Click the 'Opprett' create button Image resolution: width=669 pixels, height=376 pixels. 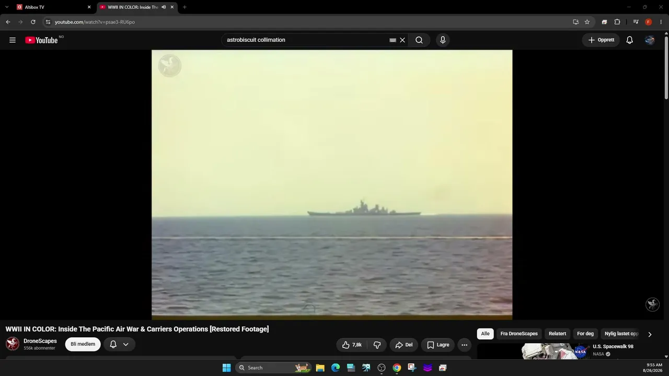pyautogui.click(x=601, y=40)
